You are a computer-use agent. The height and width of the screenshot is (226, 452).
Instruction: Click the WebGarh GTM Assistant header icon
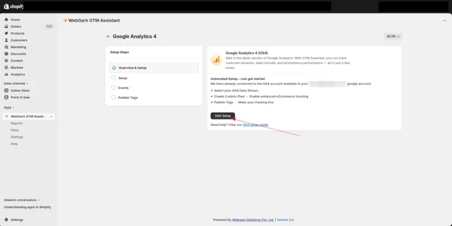(65, 20)
